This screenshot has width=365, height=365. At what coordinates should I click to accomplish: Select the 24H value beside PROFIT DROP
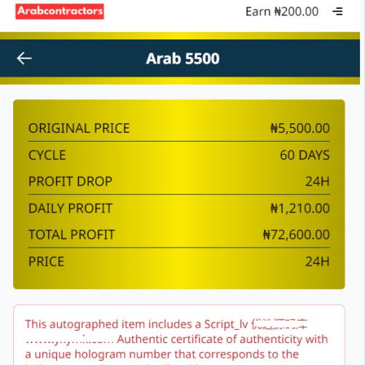pos(318,182)
